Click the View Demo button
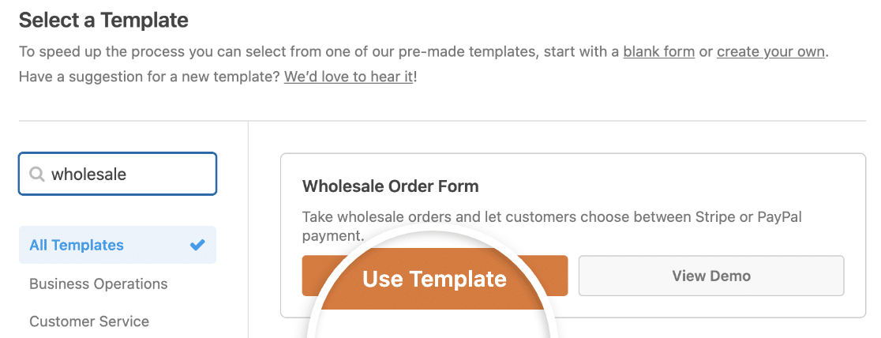The width and height of the screenshot is (881, 338). click(711, 276)
